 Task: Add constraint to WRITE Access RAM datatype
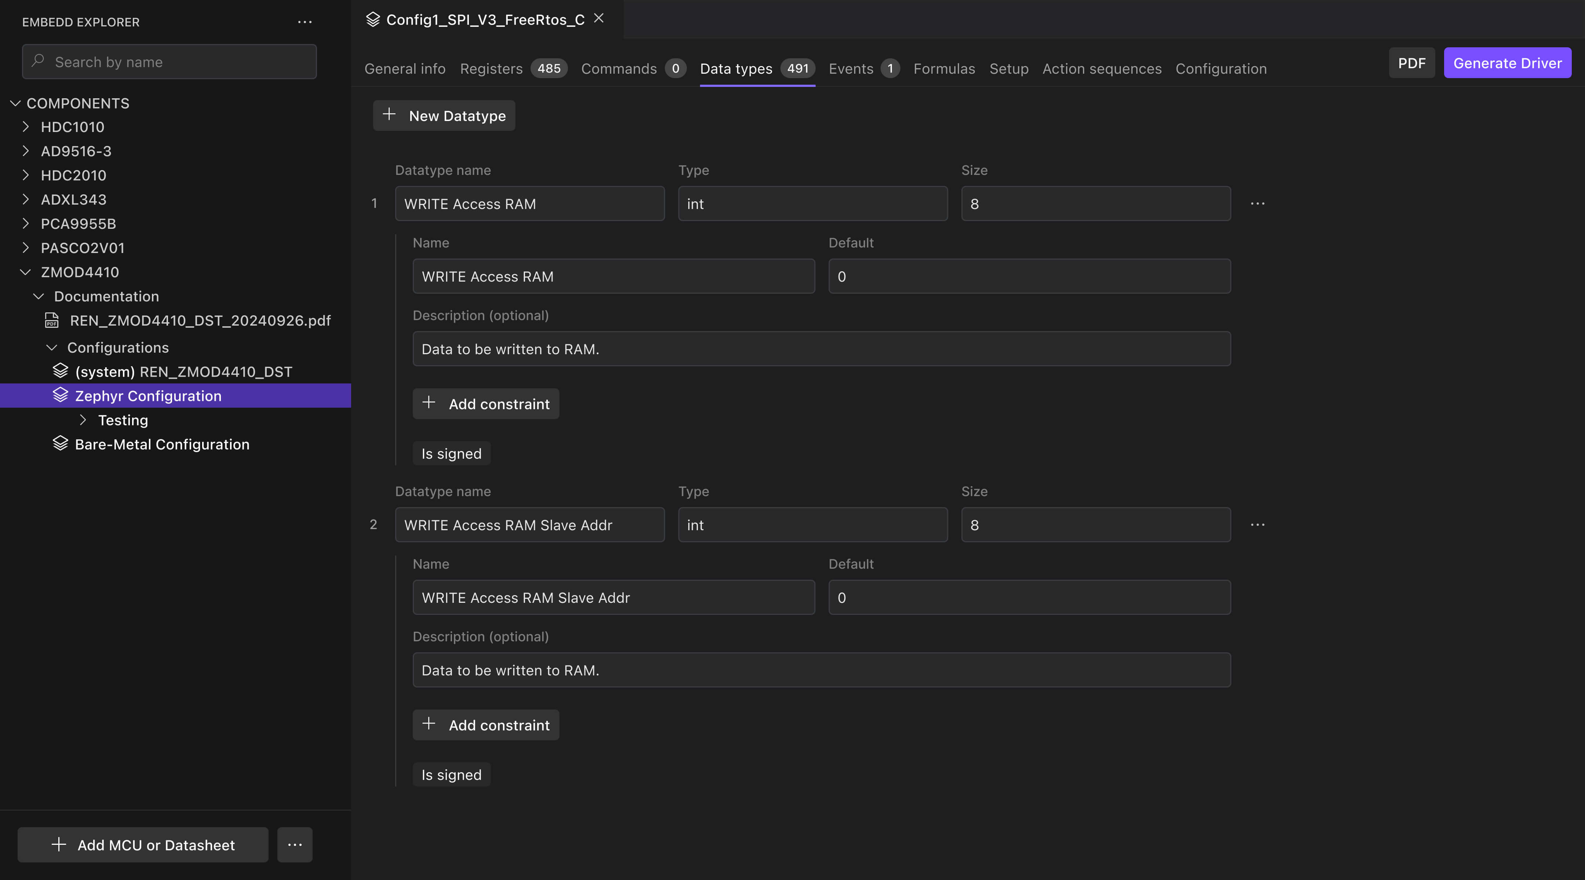pos(485,404)
